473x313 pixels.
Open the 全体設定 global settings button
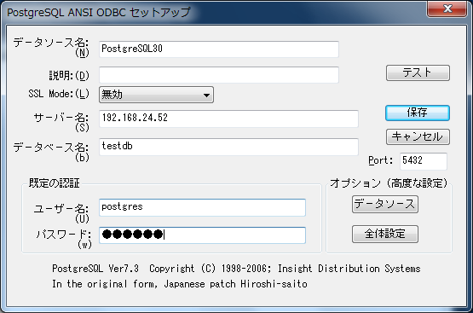385,234
